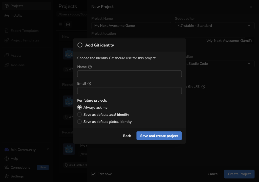Choose Save as default global identity
Image resolution: width=259 pixels, height=182 pixels.
click(79, 122)
